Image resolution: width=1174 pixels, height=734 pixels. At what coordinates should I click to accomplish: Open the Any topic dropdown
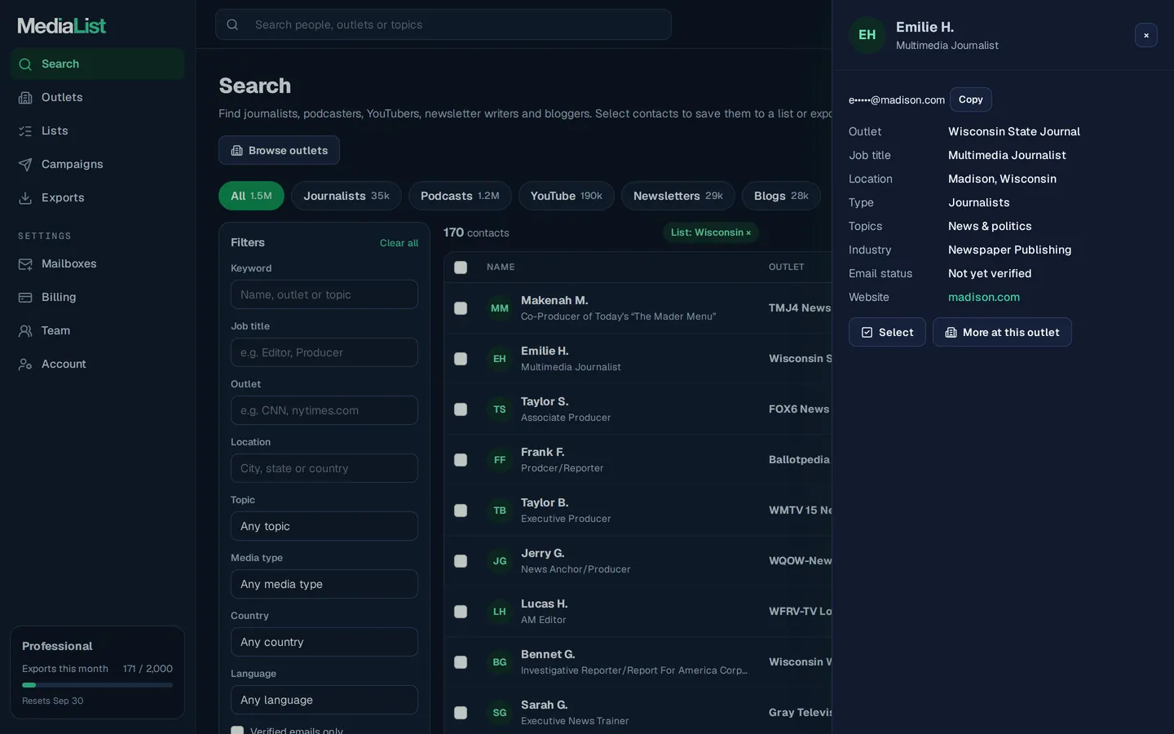(x=324, y=526)
